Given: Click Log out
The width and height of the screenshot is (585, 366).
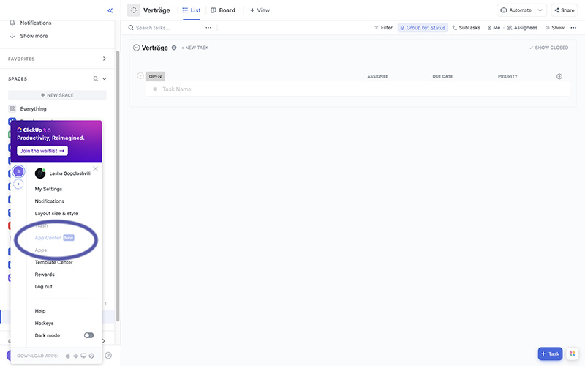Looking at the screenshot, I should pos(43,286).
